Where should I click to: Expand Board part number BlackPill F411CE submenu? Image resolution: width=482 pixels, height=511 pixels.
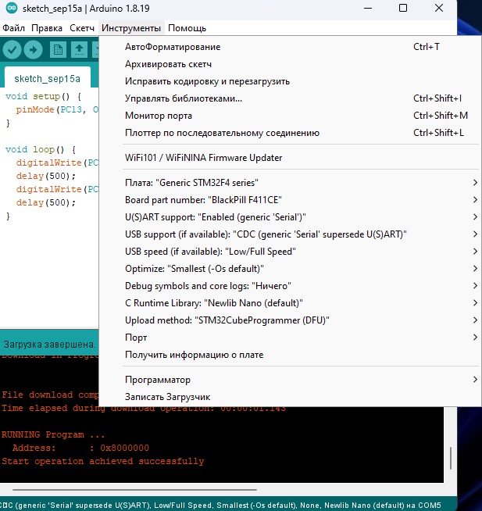tap(290, 200)
